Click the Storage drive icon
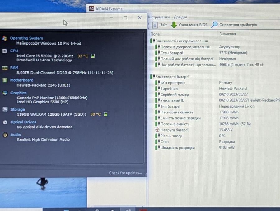 pyautogui.click(x=5, y=109)
